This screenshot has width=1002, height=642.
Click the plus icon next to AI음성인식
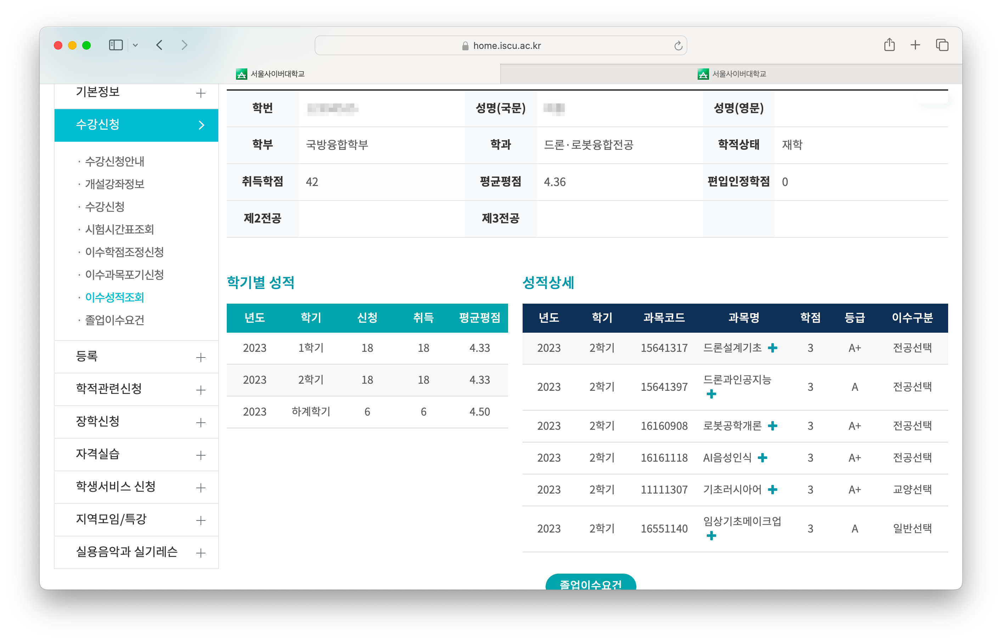(762, 458)
